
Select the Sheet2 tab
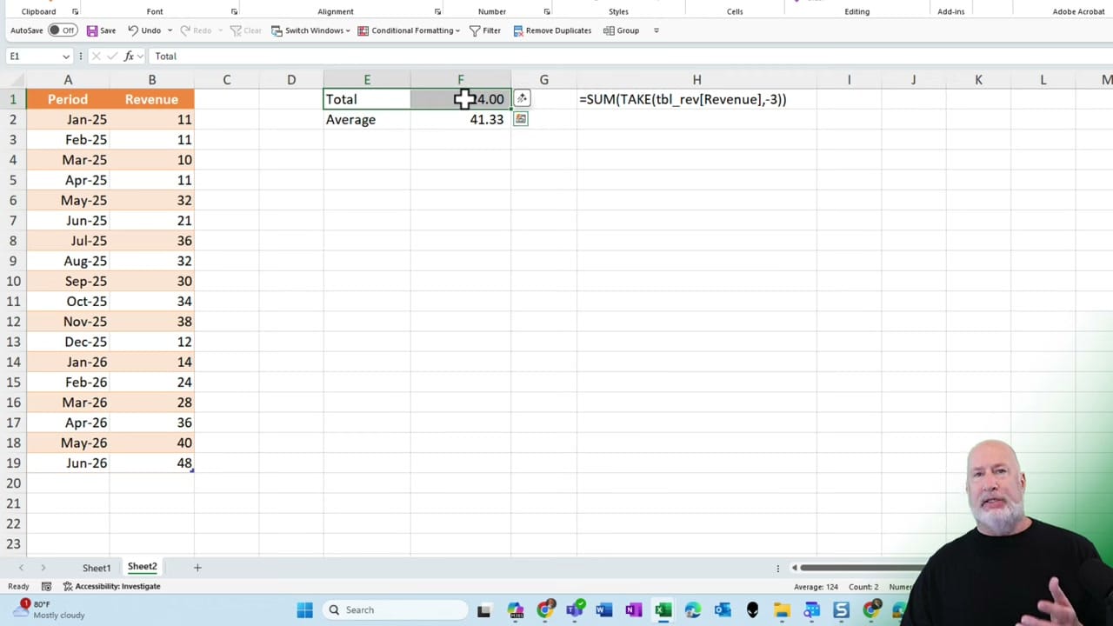(x=141, y=567)
